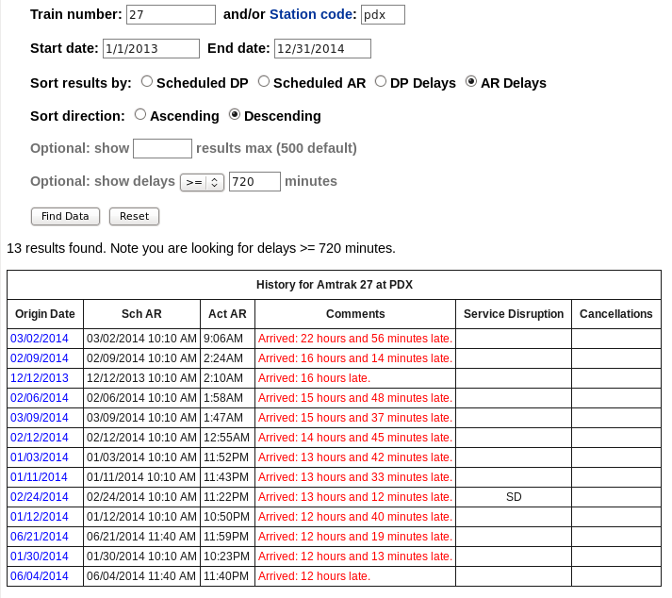Select AR Delays sort radio button
The height and width of the screenshot is (598, 672).
tap(471, 81)
